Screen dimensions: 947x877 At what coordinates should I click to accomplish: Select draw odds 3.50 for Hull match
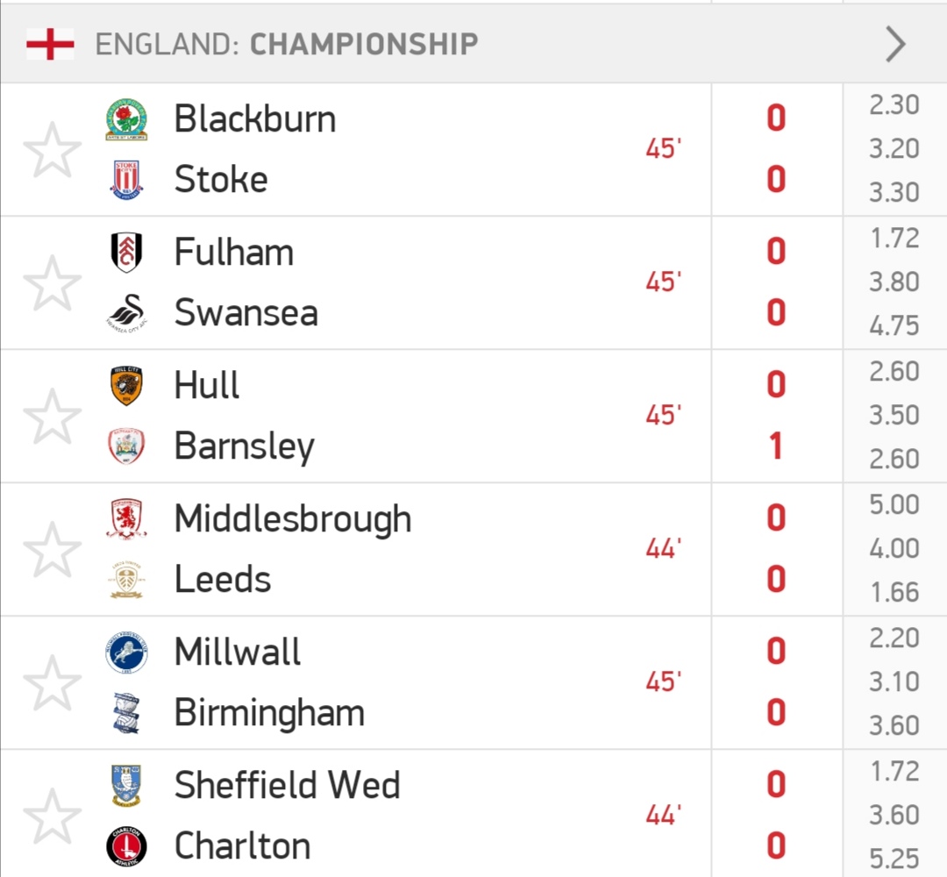[x=894, y=416]
